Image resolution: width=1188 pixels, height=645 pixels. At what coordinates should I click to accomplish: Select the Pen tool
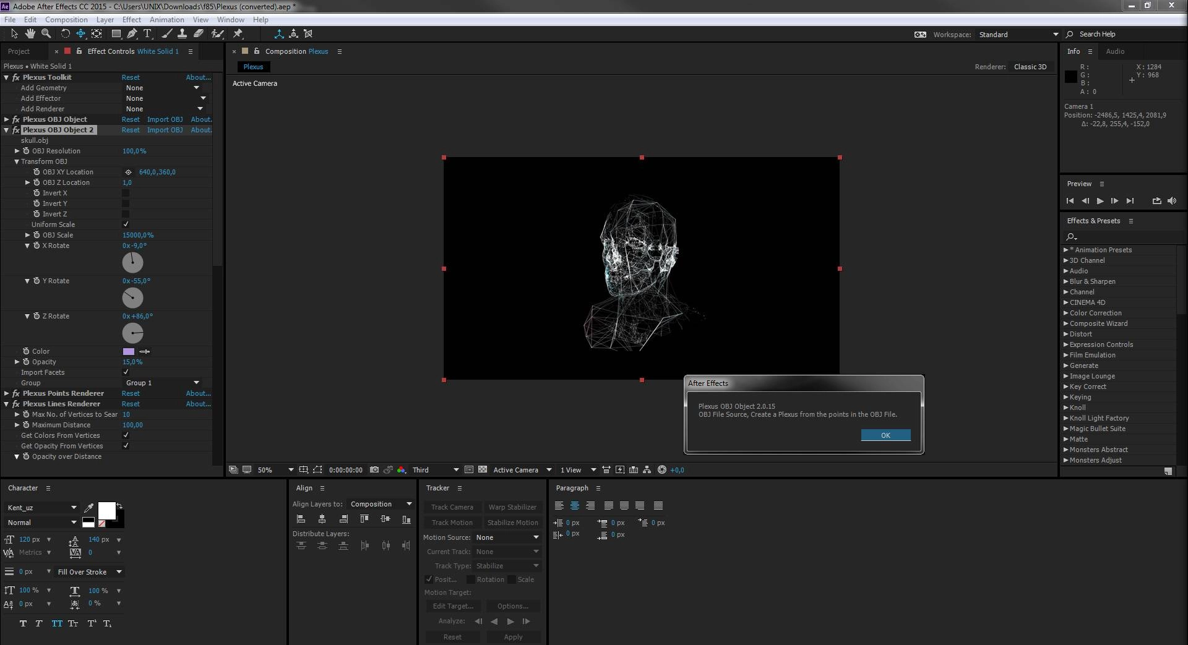pyautogui.click(x=132, y=33)
